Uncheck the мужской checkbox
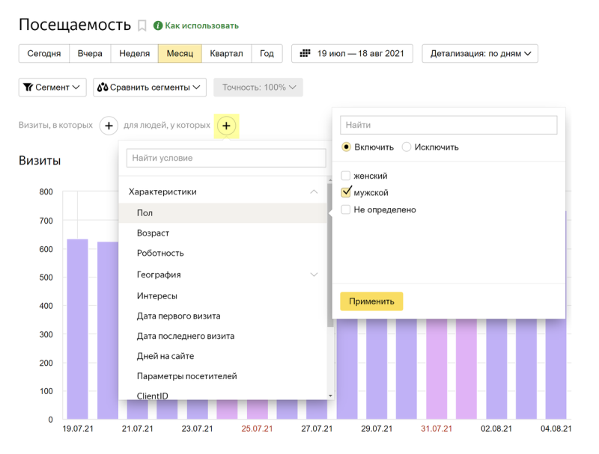This screenshot has width=599, height=454. click(x=346, y=192)
